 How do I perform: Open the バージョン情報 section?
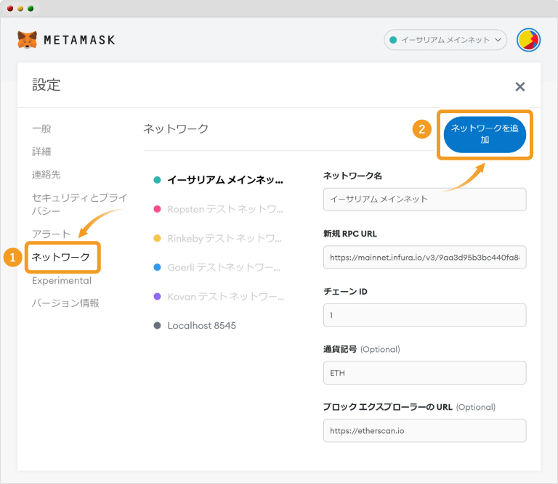(65, 303)
